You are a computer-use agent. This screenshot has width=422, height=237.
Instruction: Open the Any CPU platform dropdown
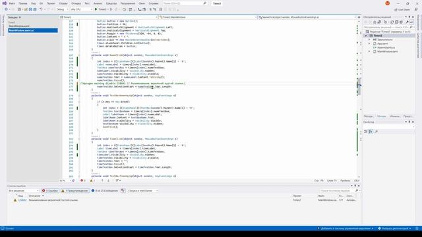coord(81,9)
